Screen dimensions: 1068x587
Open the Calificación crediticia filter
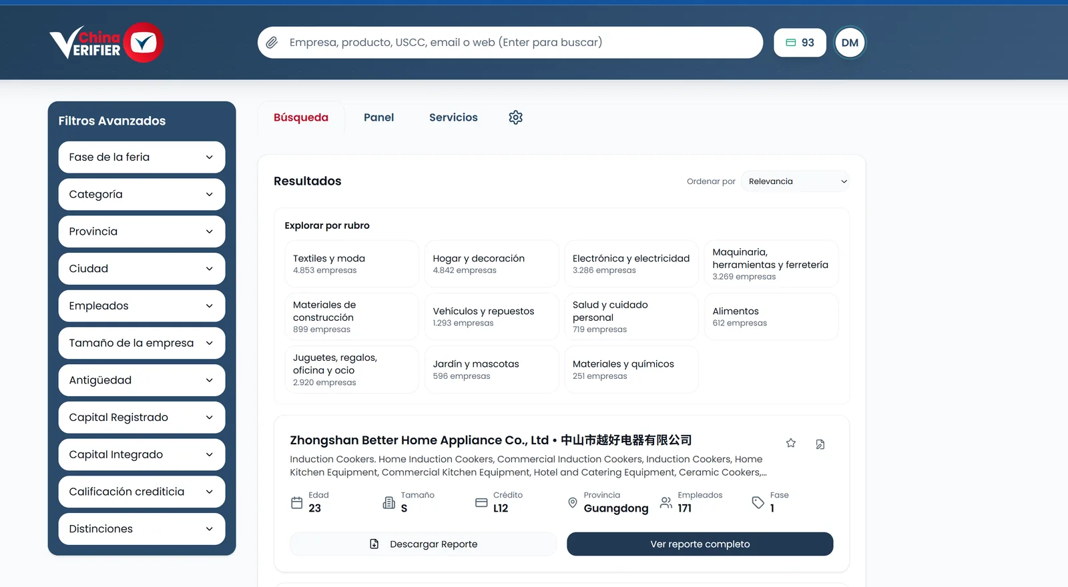(x=142, y=492)
